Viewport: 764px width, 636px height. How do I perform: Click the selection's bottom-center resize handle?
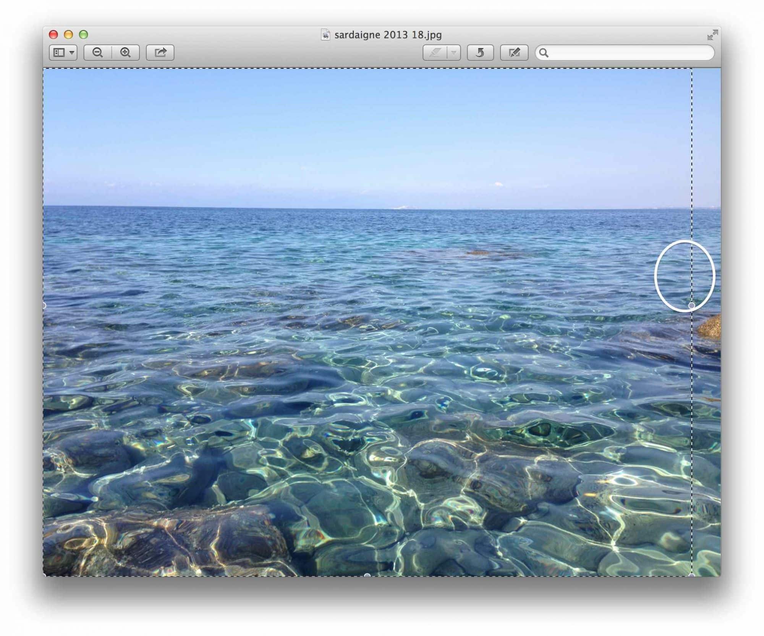[x=367, y=575]
